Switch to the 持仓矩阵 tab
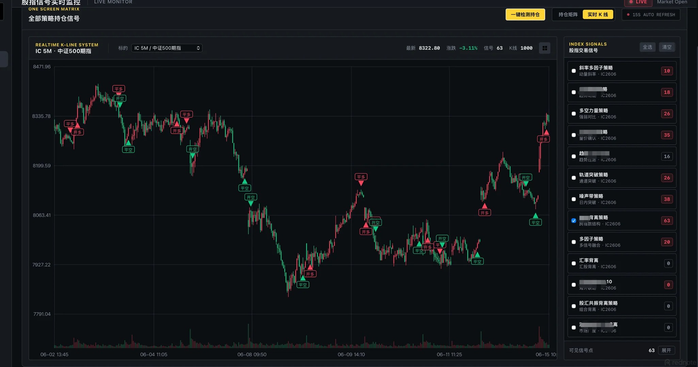The image size is (698, 367). (568, 15)
